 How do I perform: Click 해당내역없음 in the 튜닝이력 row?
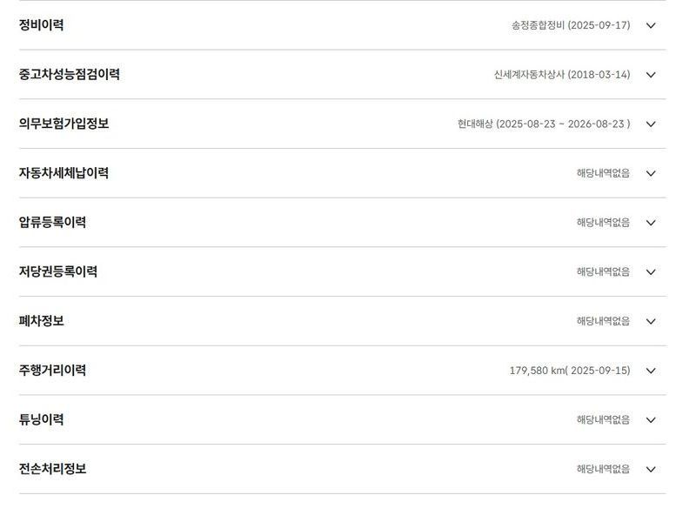(603, 419)
